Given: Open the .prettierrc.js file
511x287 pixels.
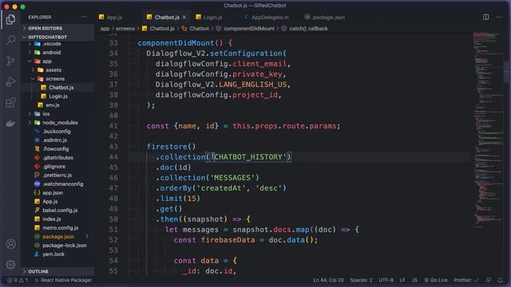Looking at the screenshot, I should click(57, 175).
